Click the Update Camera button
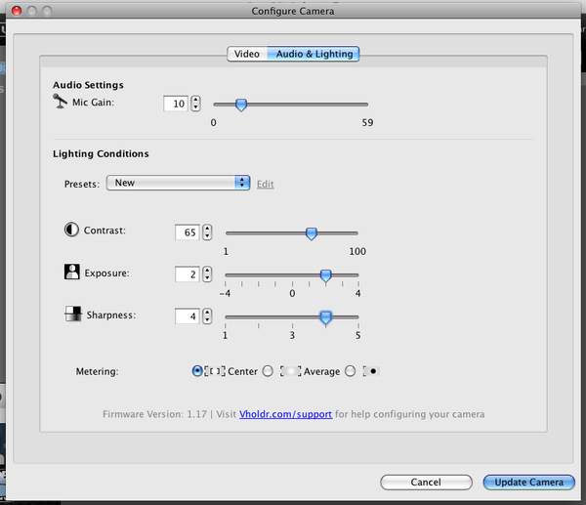Viewport: 586px width, 505px height. [528, 483]
